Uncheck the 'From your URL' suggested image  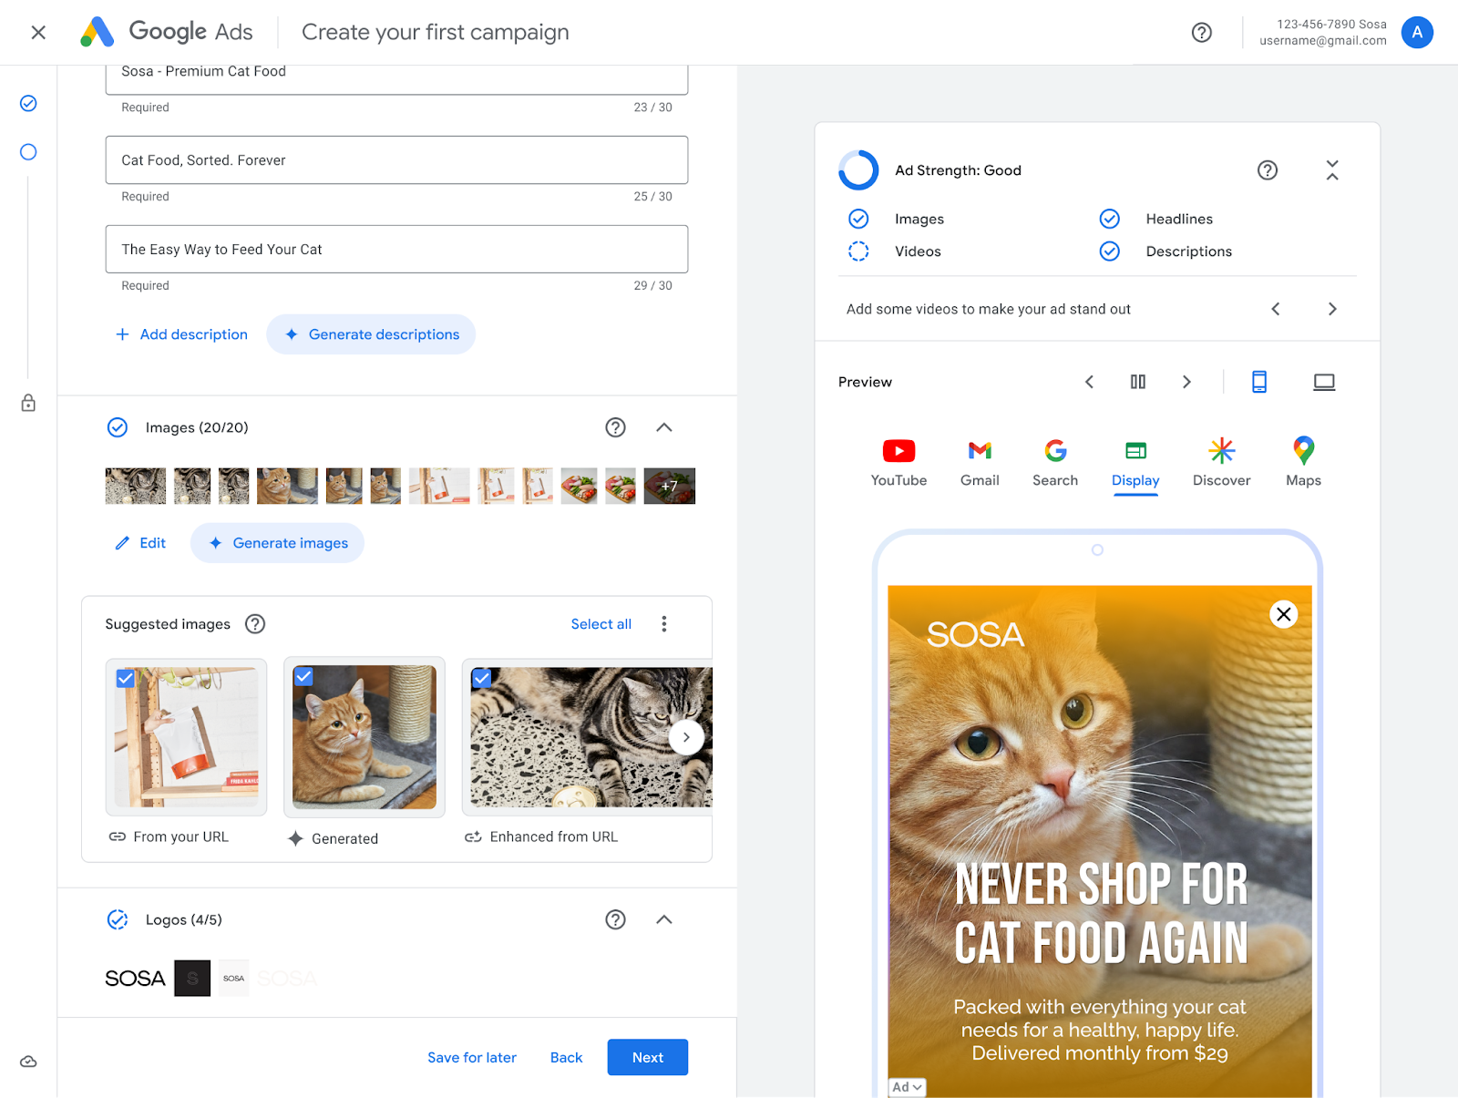(126, 679)
